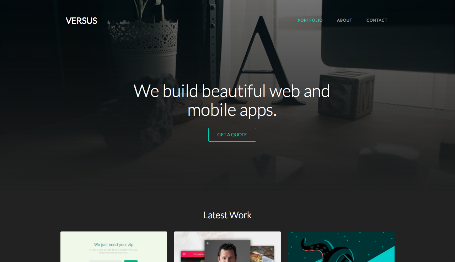Open the Contact nav link
This screenshot has width=455, height=262.
(x=377, y=20)
